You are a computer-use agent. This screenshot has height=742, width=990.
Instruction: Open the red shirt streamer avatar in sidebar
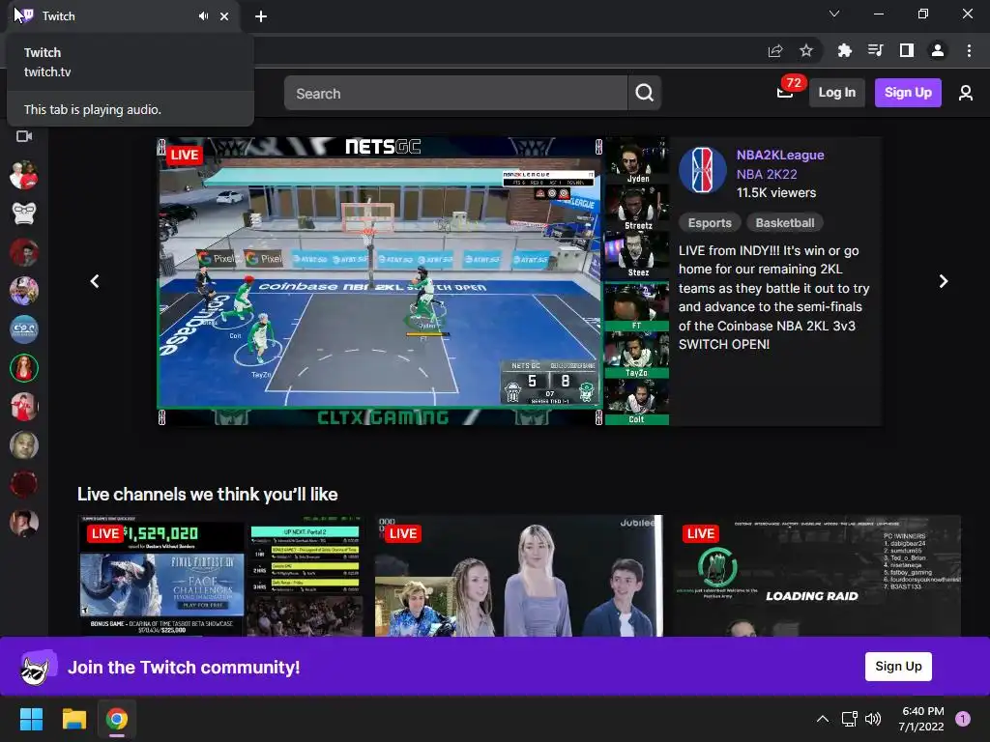24,407
